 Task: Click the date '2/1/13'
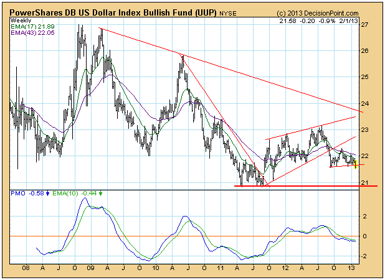click(x=349, y=21)
